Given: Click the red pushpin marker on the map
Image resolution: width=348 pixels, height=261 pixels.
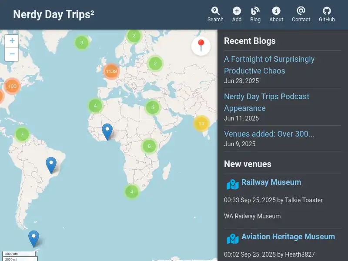Looking at the screenshot, I should click(201, 44).
